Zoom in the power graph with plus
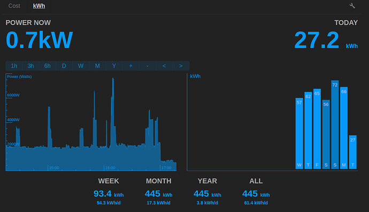The width and height of the screenshot is (369, 212). click(x=131, y=66)
